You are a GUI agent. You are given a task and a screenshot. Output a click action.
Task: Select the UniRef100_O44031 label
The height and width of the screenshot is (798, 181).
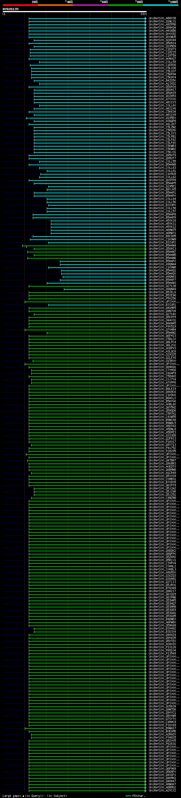point(162,320)
